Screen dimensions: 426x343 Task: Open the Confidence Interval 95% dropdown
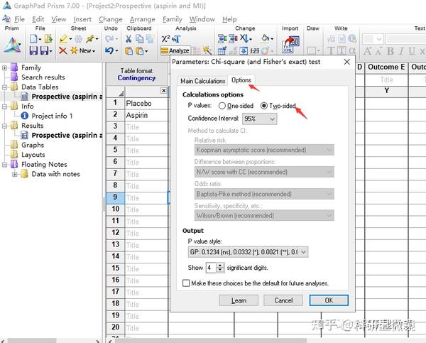(x=260, y=119)
